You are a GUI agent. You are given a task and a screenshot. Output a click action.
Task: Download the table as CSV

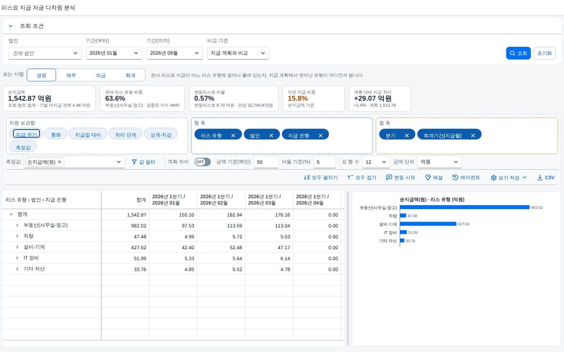pos(546,178)
